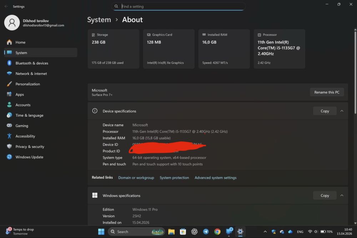Viewport: 357px width, 238px height.
Task: Go to Home settings page
Action: point(41,42)
